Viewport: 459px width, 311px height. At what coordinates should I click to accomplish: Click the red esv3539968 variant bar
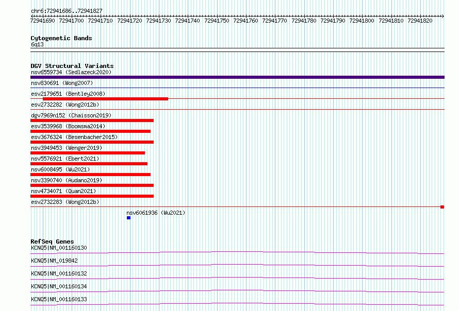click(90, 131)
